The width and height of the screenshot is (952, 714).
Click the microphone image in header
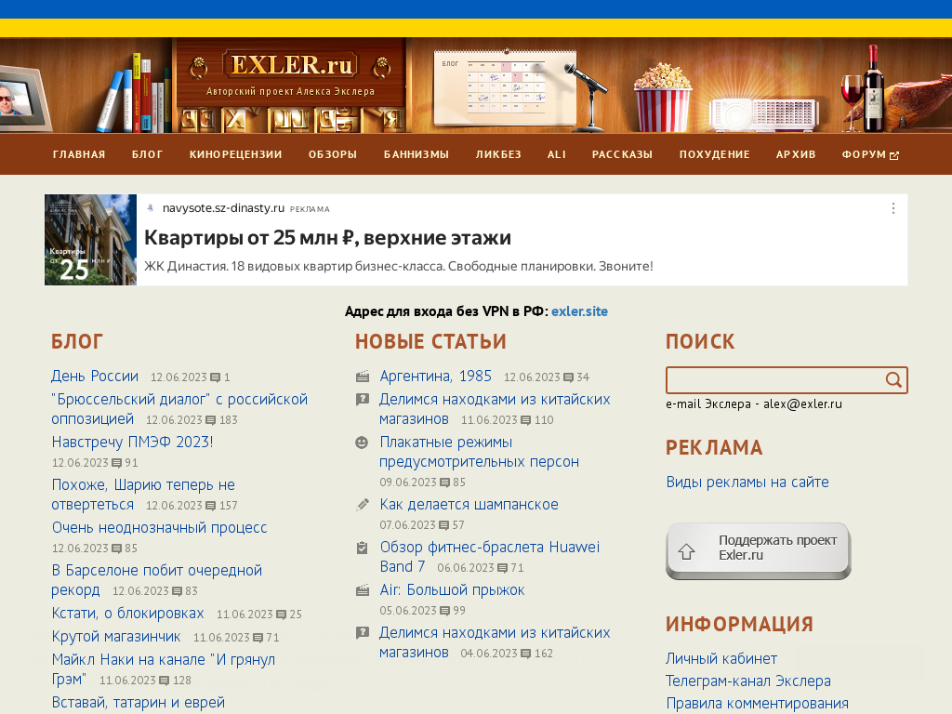(x=588, y=97)
